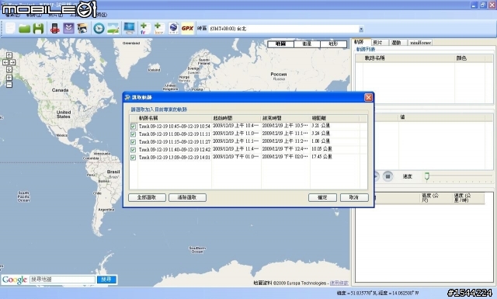Uncheck track 09-12-19 13:09–14:01
The image size is (497, 299).
pos(133,158)
